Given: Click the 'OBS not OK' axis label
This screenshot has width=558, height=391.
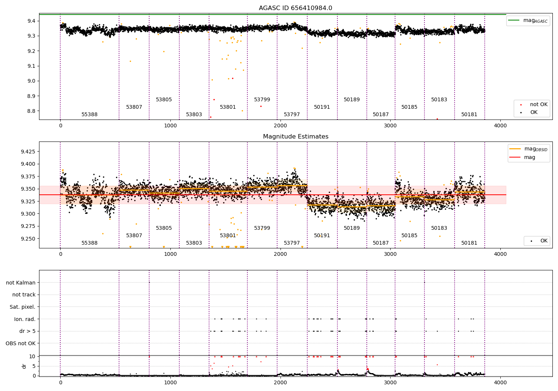Looking at the screenshot, I should click(21, 343).
